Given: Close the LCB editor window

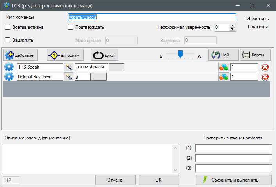Looking at the screenshot, I should coord(268,5).
